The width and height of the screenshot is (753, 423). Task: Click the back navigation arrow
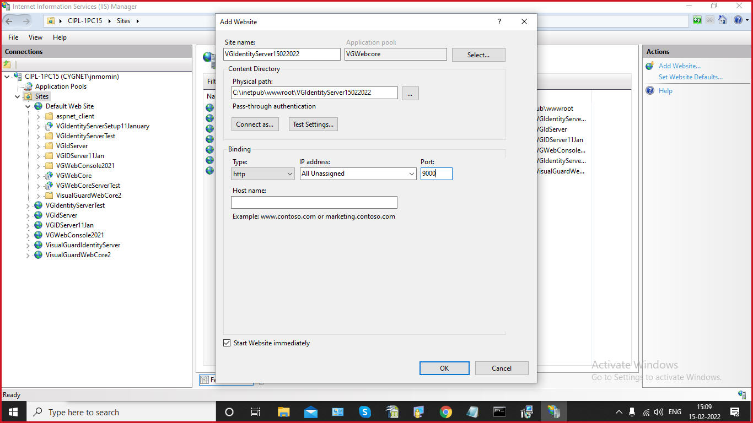(10, 20)
